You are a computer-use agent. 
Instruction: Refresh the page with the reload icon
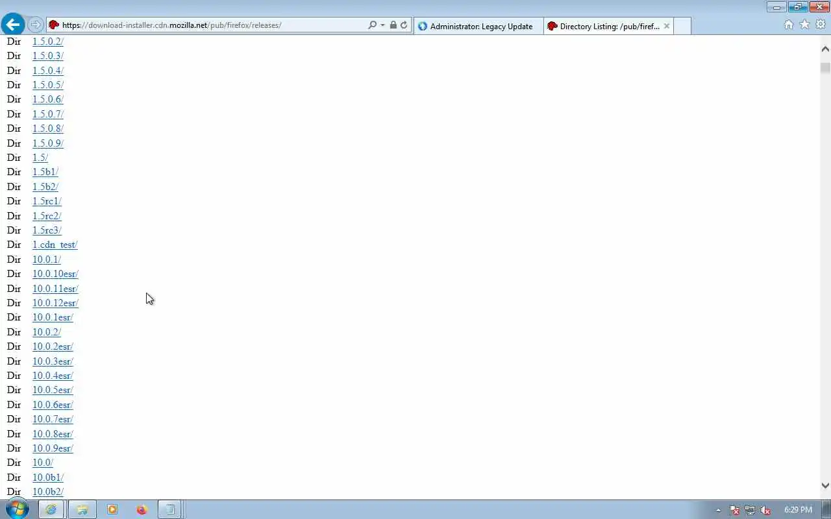(x=404, y=25)
